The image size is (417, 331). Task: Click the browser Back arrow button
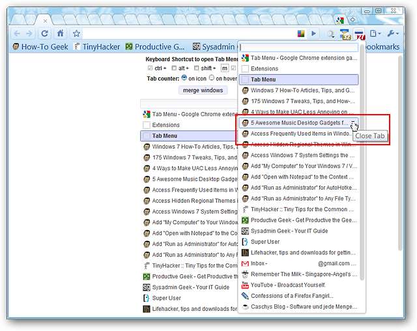click(16, 33)
